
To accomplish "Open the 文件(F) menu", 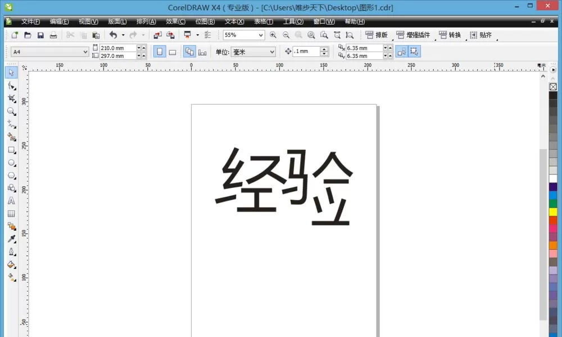I will (30, 21).
